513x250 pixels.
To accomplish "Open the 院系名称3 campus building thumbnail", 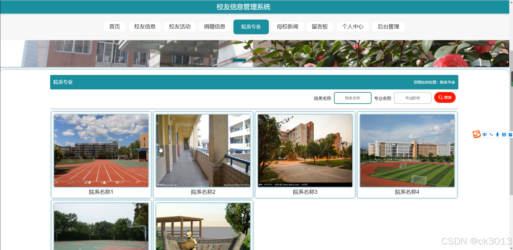I will tap(305, 151).
